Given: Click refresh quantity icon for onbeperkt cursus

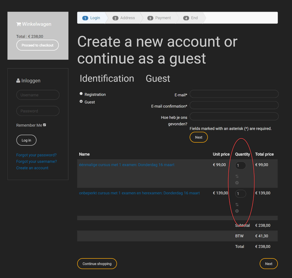Looking at the screenshot, I should click(237, 205).
